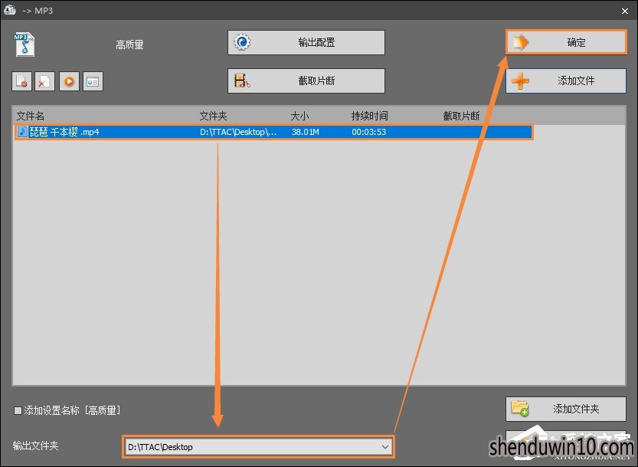This screenshot has width=638, height=467.
Task: Open 输出配置 output settings
Action: (x=306, y=42)
